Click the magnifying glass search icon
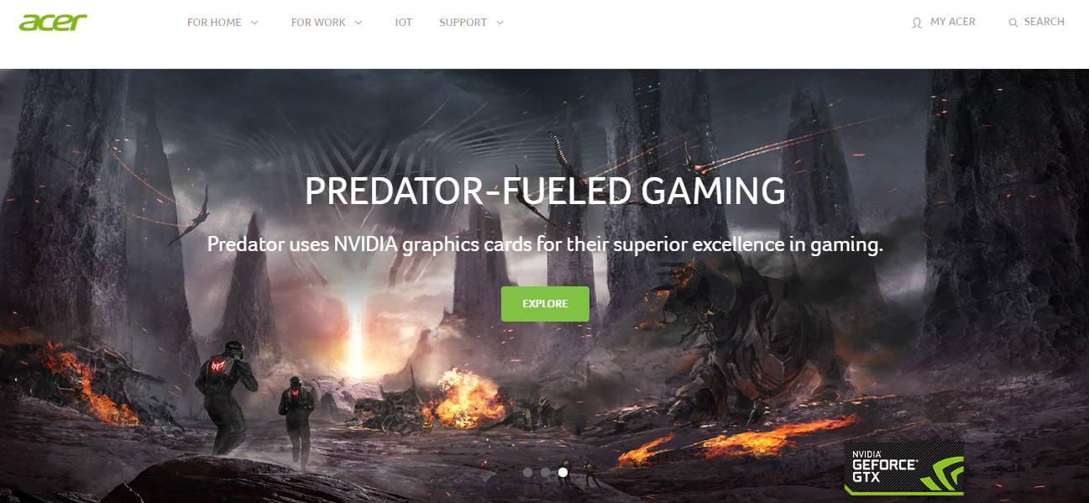1089x503 pixels. pos(1013,23)
